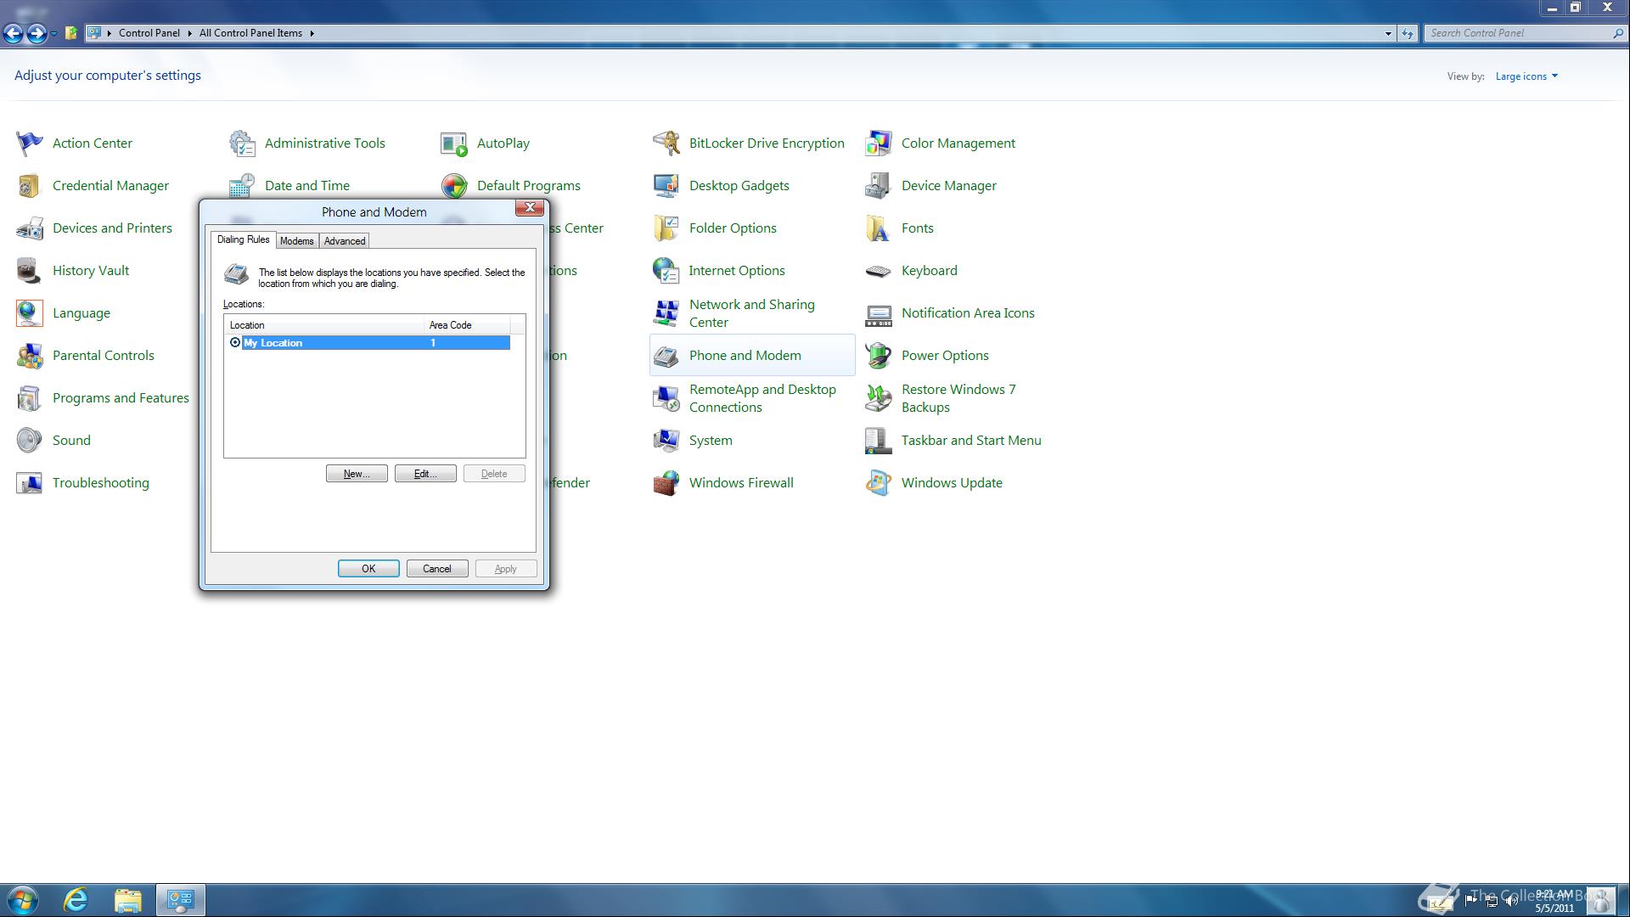Open the Action Center flag icon
1630x917 pixels.
pos(30,143)
